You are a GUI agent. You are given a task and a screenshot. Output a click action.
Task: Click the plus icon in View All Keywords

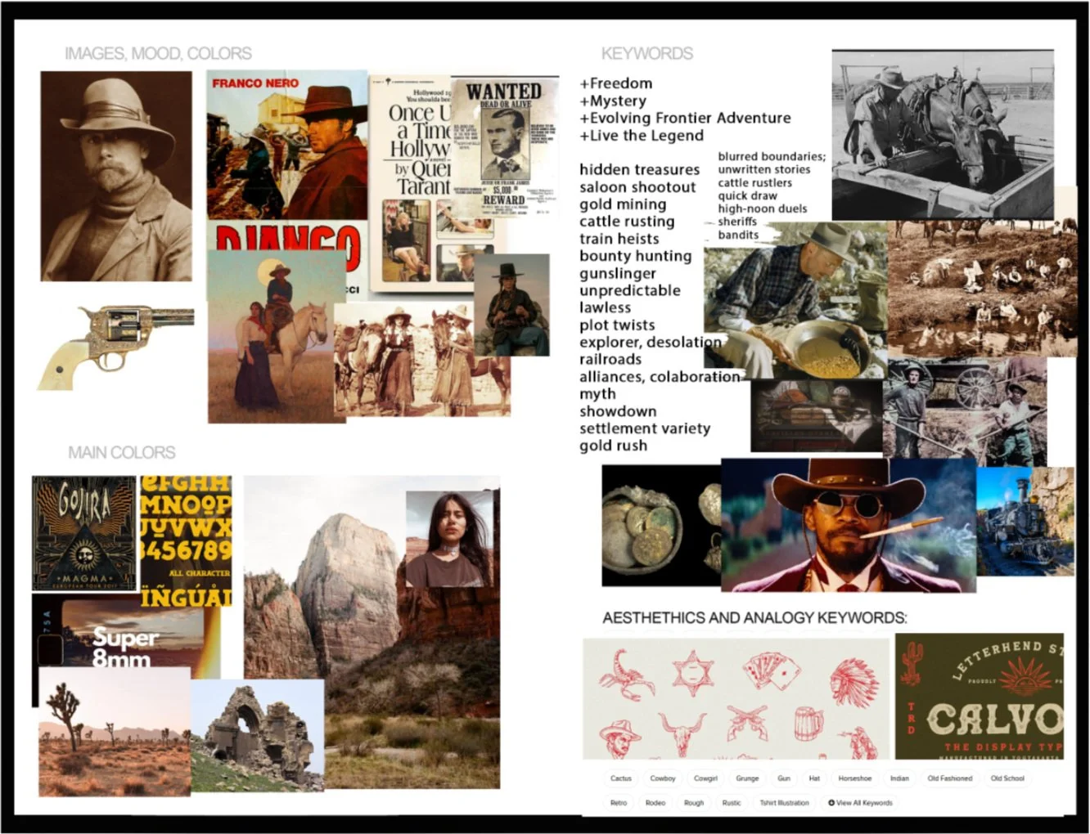point(831,802)
